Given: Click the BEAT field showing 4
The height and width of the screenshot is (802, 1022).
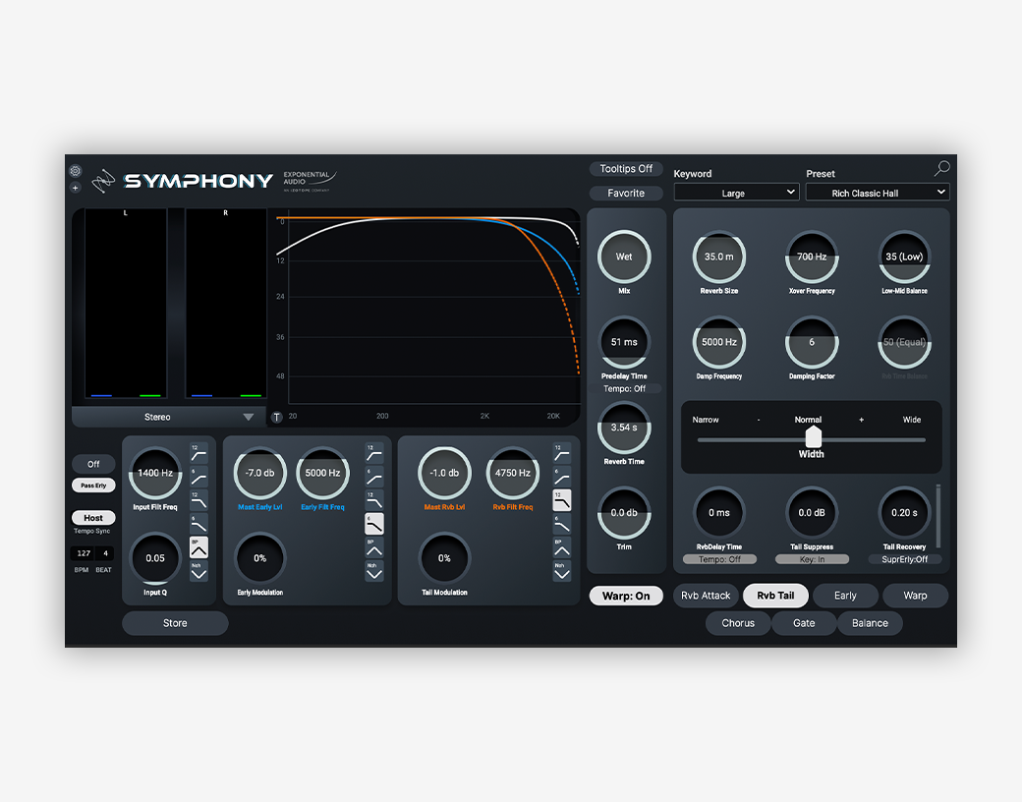Looking at the screenshot, I should (x=105, y=553).
